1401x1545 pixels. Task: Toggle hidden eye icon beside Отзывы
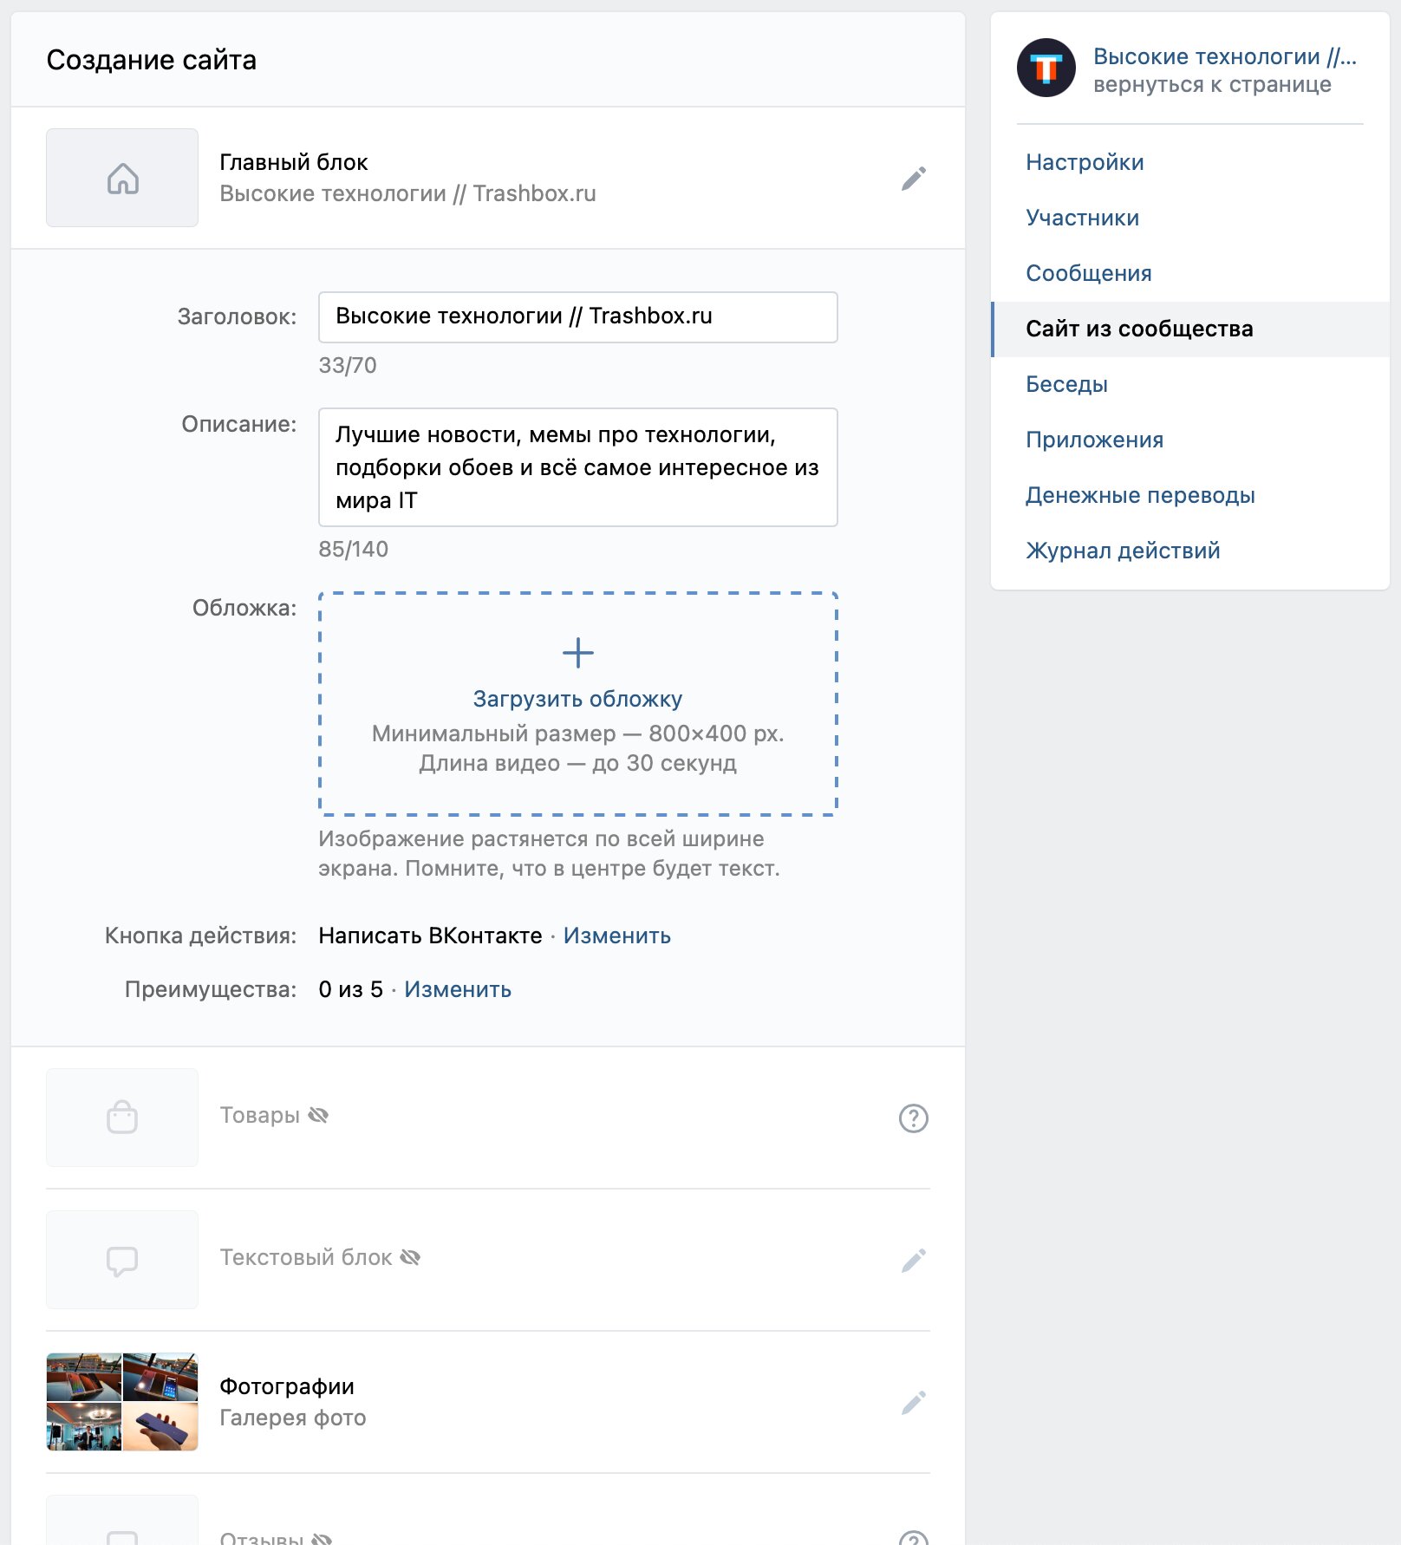click(322, 1539)
